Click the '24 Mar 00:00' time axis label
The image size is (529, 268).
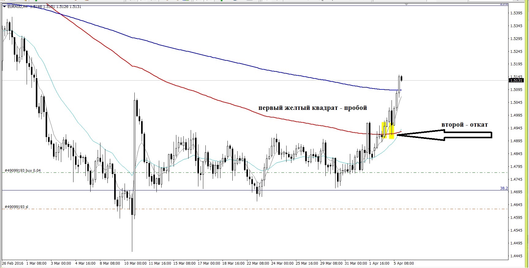click(282, 263)
